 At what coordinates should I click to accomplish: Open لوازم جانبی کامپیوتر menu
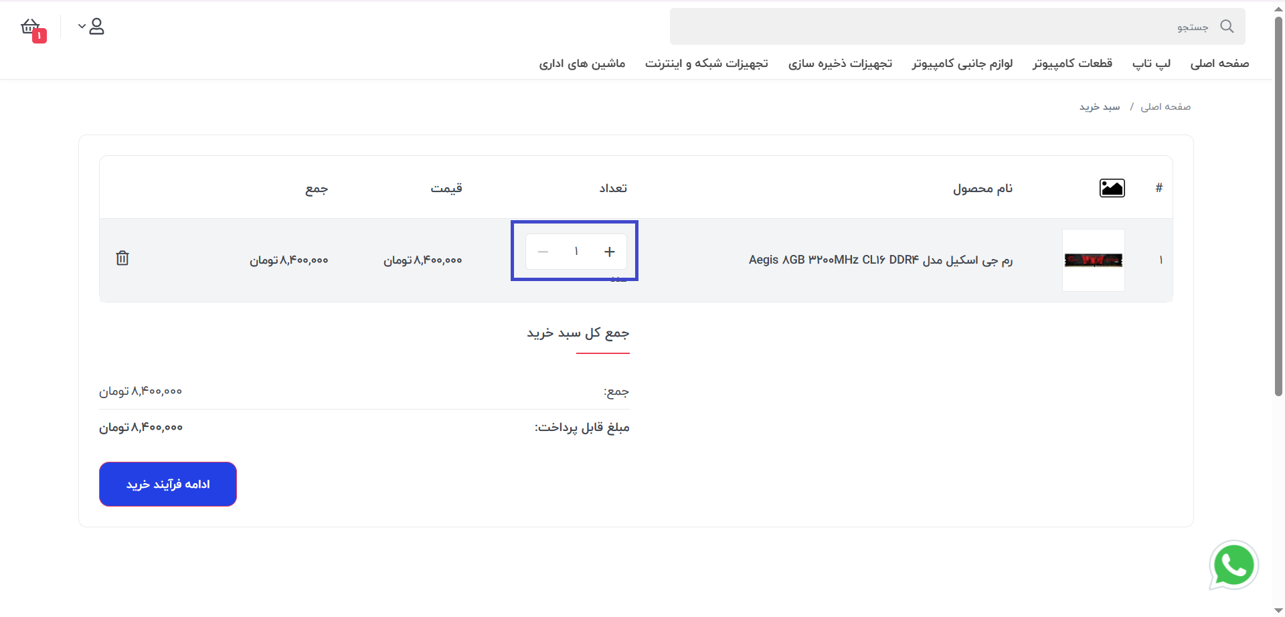point(962,63)
